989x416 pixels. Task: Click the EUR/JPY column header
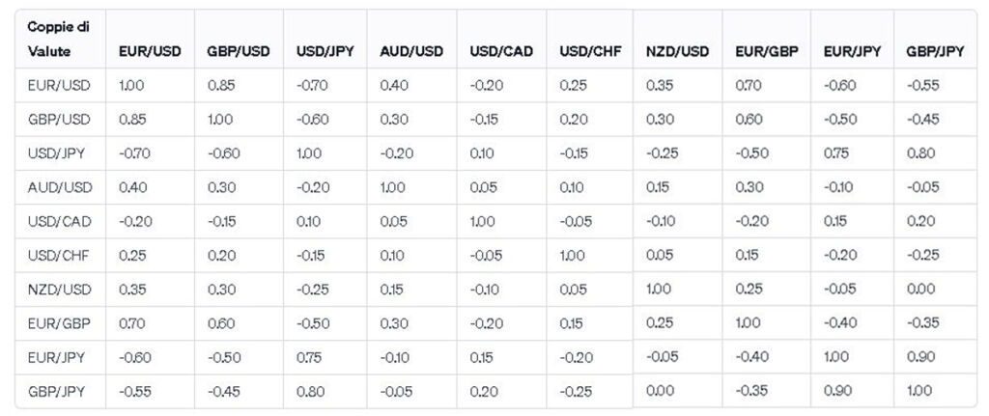(852, 52)
